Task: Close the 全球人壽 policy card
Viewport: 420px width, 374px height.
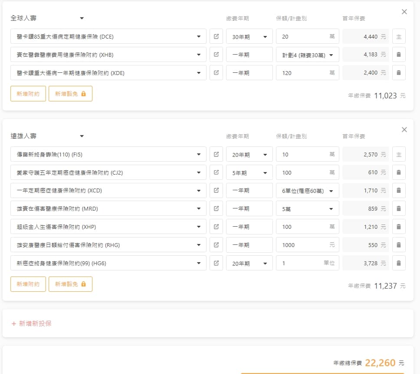Action: tap(404, 12)
